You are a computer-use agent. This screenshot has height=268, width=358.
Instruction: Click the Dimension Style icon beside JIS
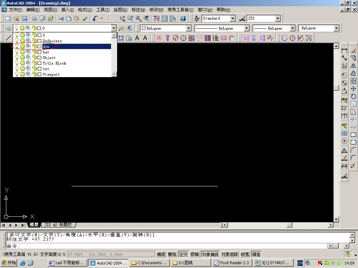point(242,18)
